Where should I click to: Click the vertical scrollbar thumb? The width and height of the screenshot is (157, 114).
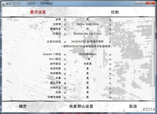pos(153,54)
